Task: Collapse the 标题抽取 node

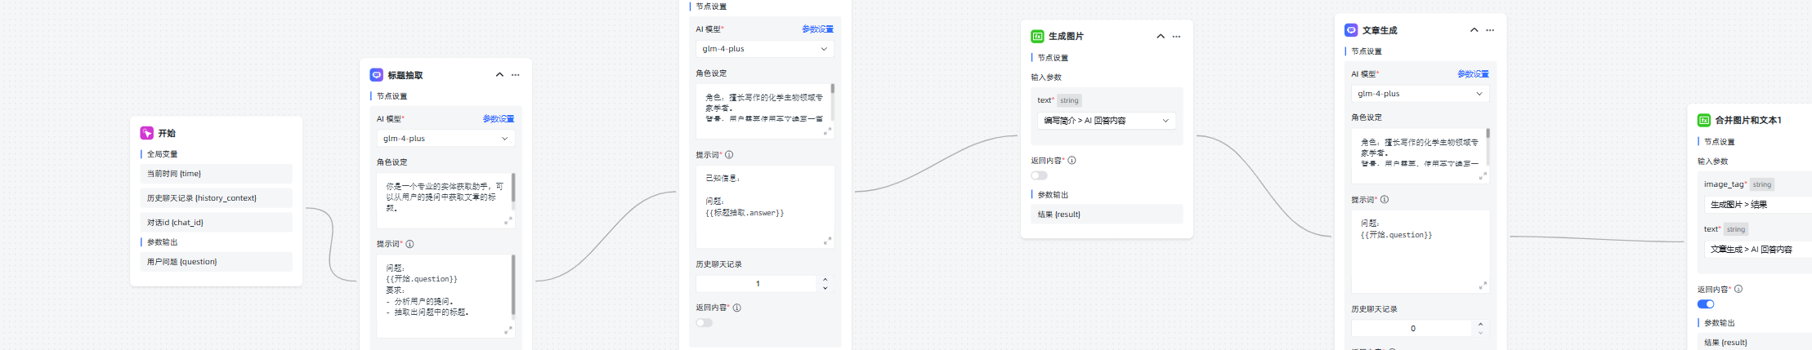Action: click(499, 75)
